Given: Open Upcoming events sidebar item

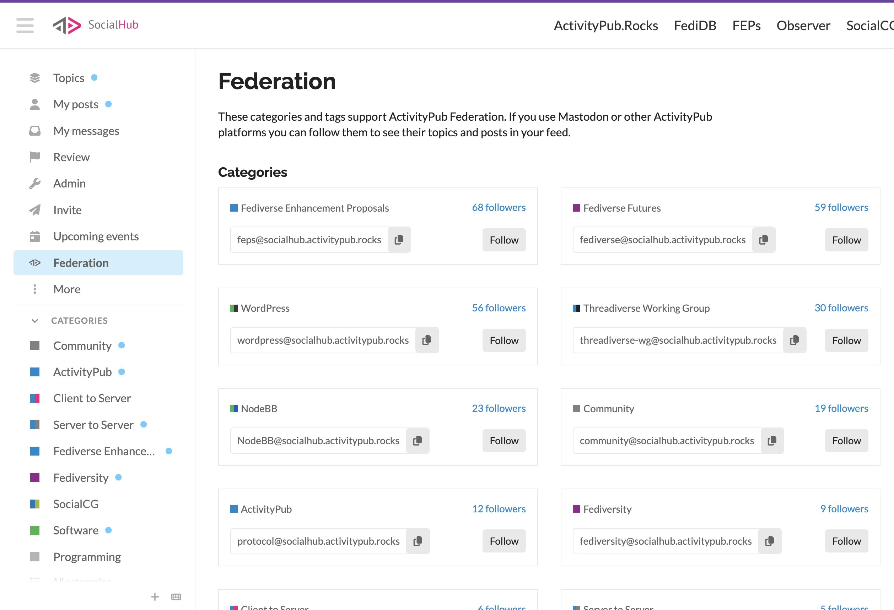Looking at the screenshot, I should click(x=98, y=236).
